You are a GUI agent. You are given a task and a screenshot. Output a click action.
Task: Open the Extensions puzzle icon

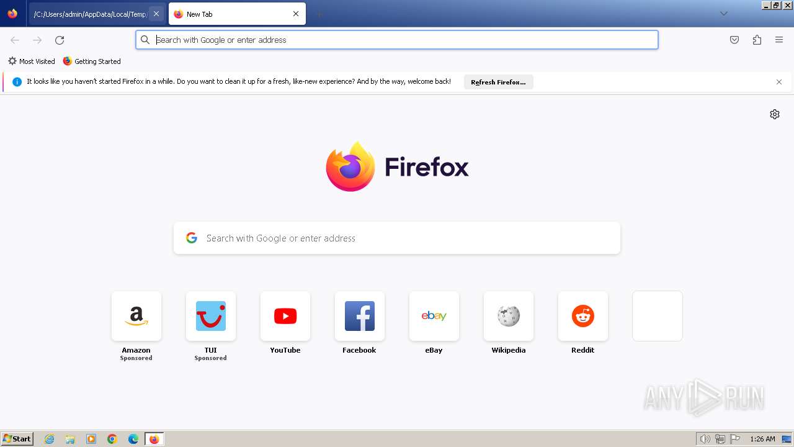point(757,40)
